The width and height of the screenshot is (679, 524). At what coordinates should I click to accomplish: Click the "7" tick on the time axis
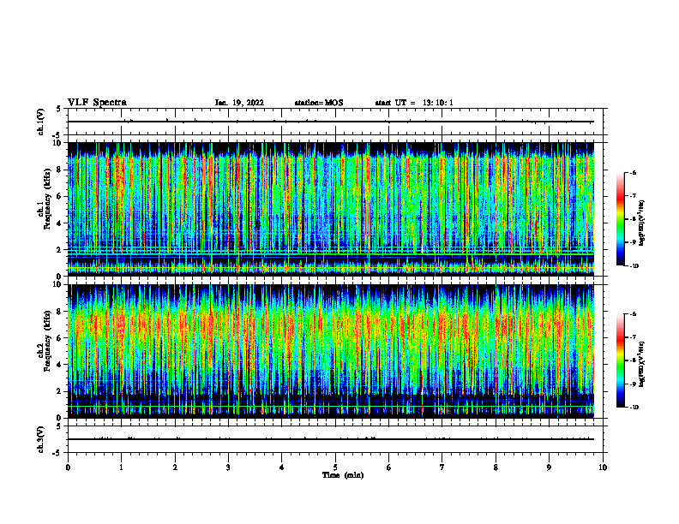442,467
